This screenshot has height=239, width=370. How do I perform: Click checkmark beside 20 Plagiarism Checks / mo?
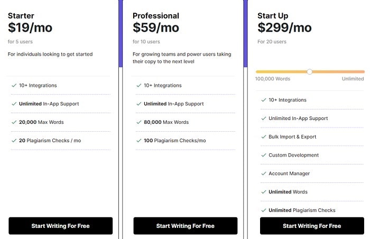coord(14,141)
